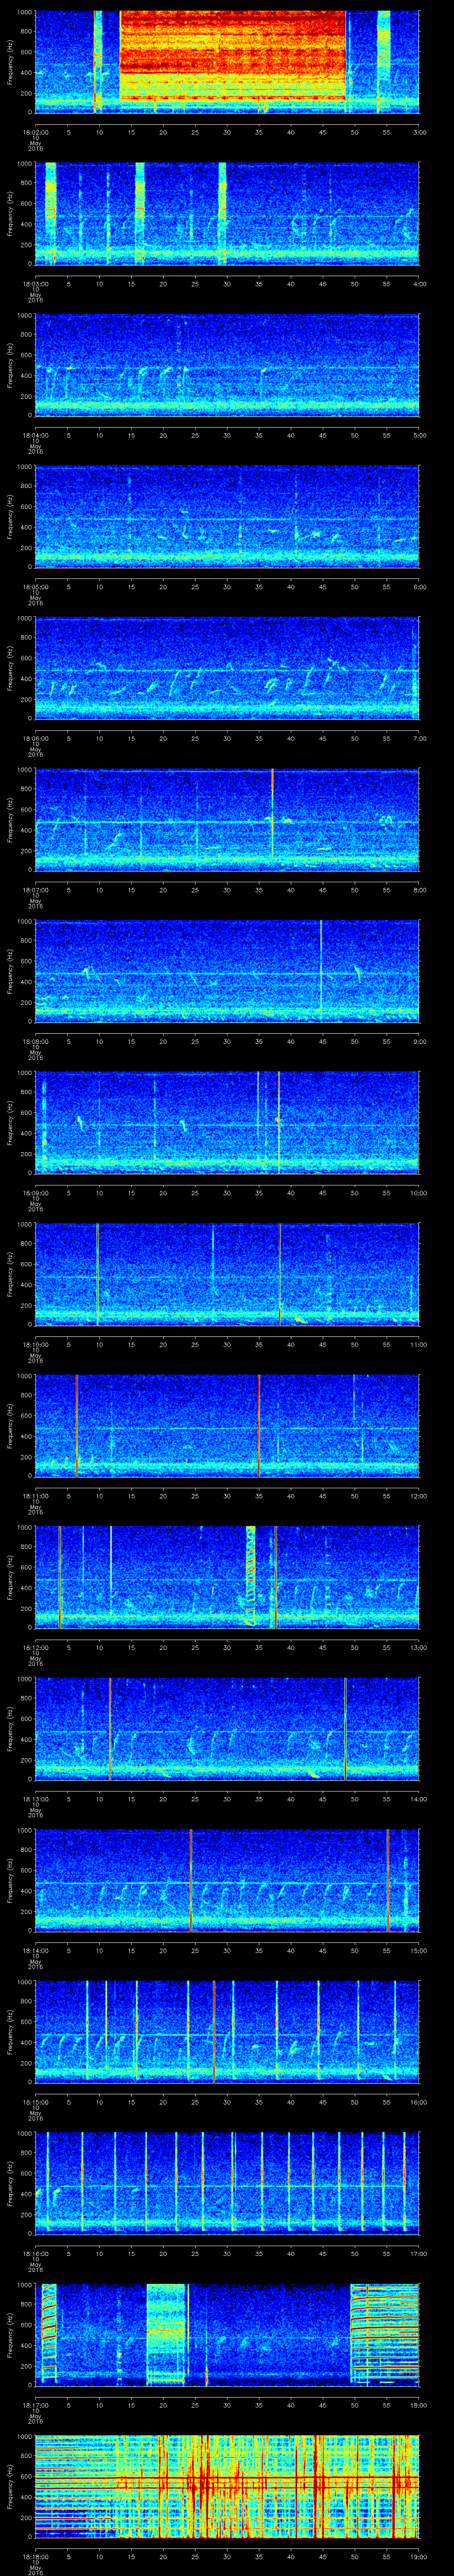Click the 18:18:00 time label
The height and width of the screenshot is (2576, 454).
pos(35,2556)
